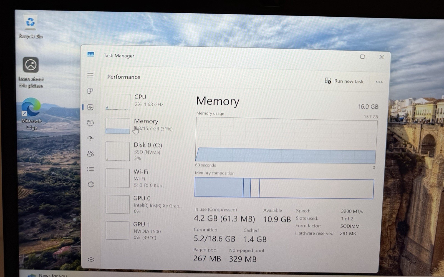Click the Memory heading title

pos(218,101)
